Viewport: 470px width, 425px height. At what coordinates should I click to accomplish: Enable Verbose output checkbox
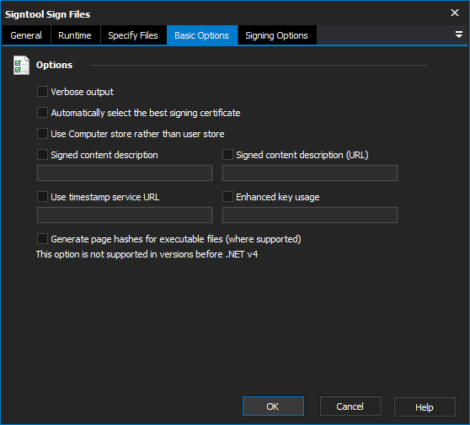click(42, 92)
